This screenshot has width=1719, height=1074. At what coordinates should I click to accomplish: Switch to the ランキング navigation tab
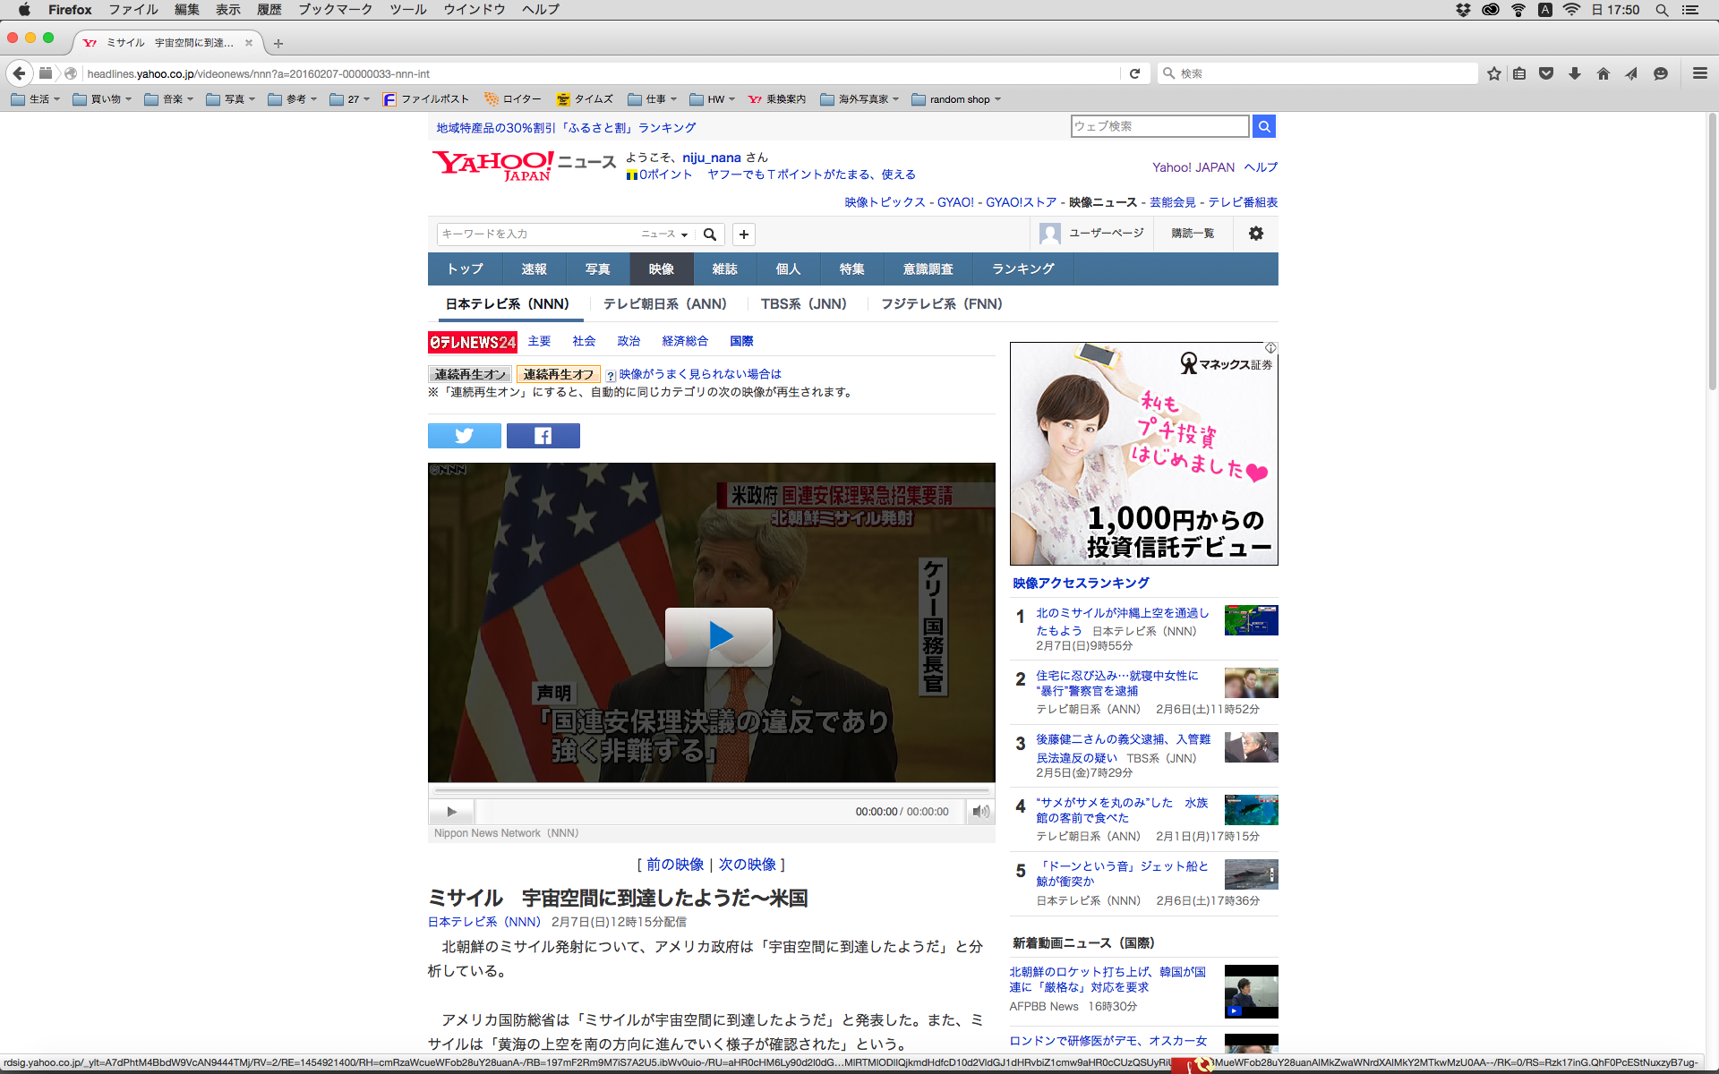[1022, 269]
